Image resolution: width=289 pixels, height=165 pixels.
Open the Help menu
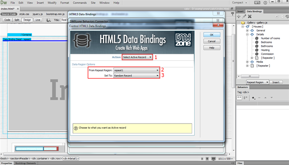[x=116, y=3]
